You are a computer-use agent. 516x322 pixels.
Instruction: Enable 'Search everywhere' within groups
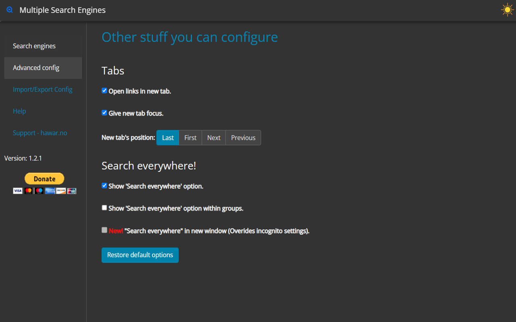point(104,208)
